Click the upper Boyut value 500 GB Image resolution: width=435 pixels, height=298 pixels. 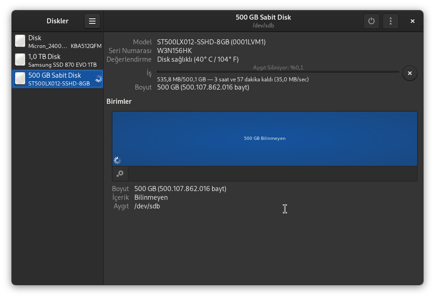(203, 87)
